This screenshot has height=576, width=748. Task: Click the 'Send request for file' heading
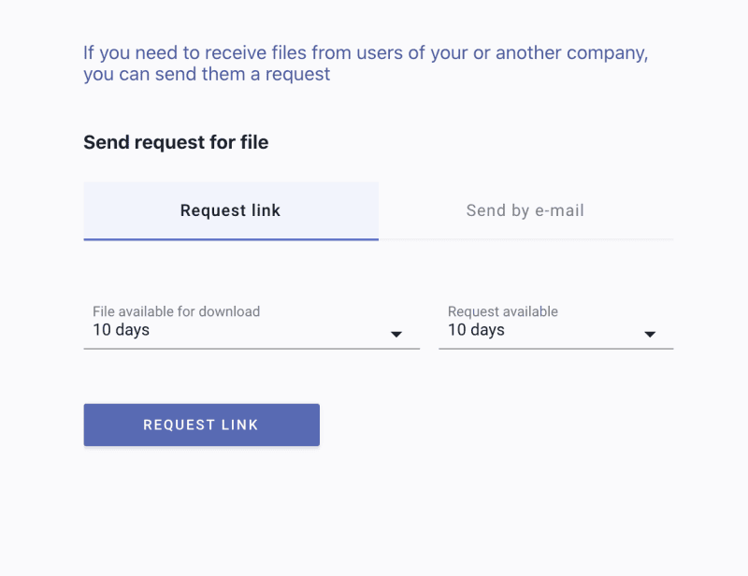point(175,142)
